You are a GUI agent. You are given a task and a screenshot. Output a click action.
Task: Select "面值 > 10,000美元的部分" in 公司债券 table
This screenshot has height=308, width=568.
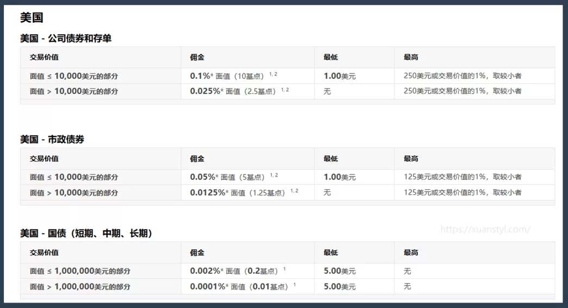point(74,91)
